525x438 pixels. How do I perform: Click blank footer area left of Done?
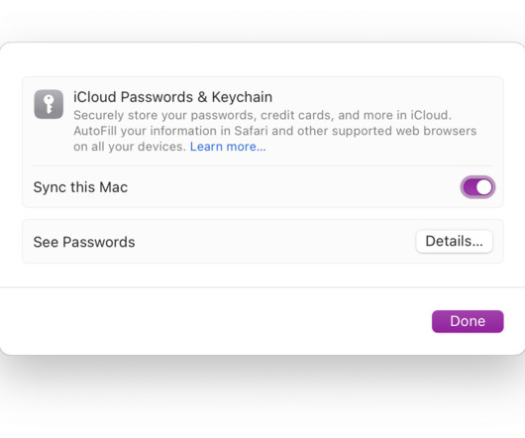[214, 321]
